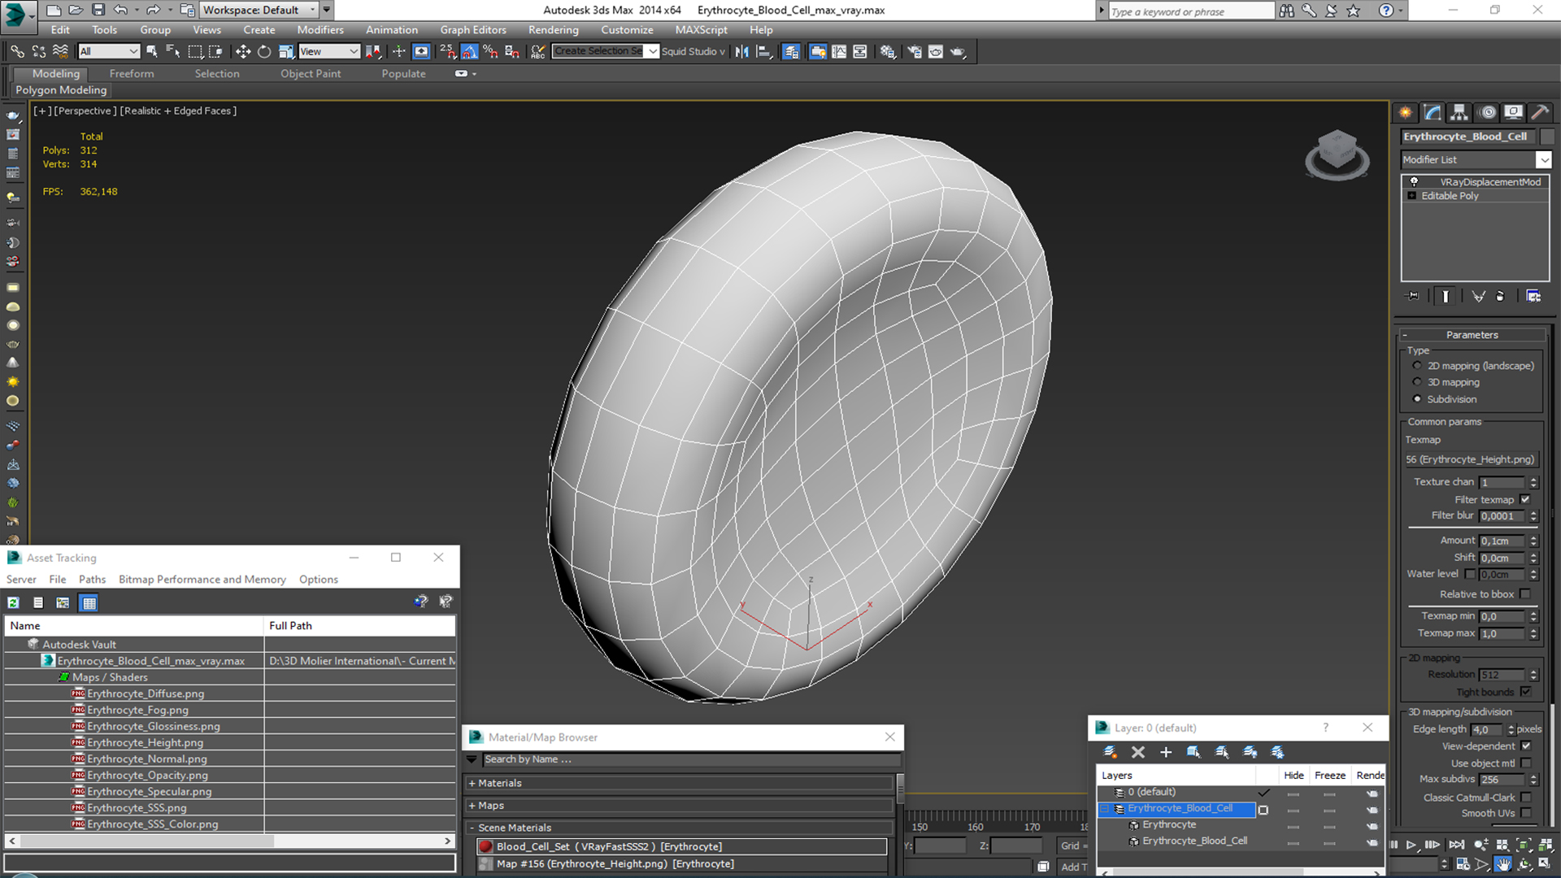Viewport: 1561px width, 878px height.
Task: Click the Select and Link icon
Action: pos(17,51)
